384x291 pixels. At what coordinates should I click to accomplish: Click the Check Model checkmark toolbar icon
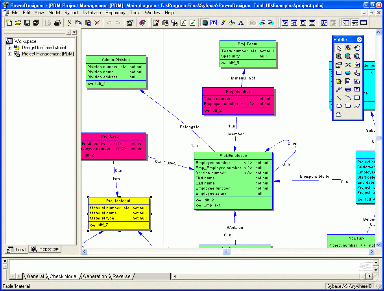[192, 23]
